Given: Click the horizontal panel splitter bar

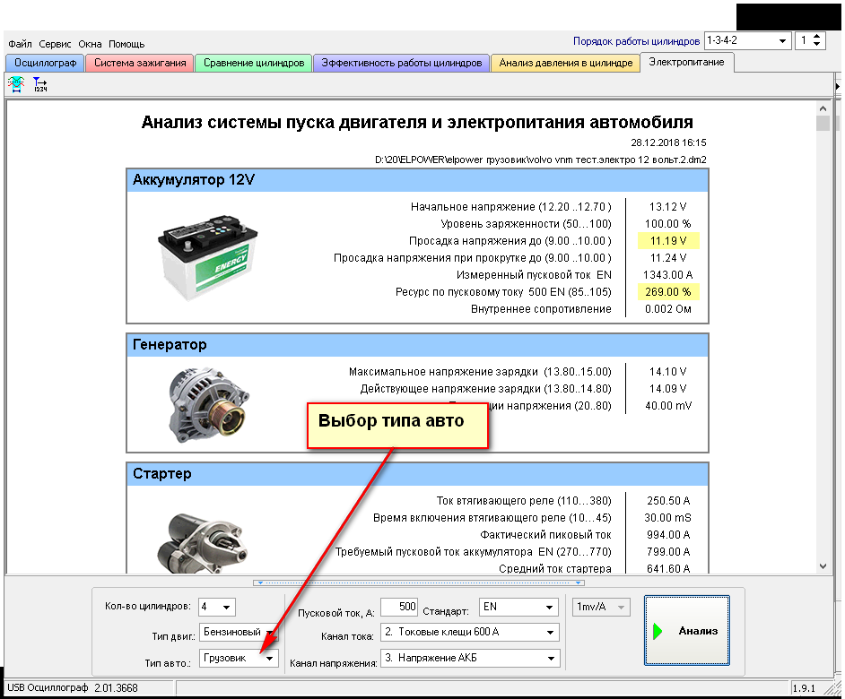Looking at the screenshot, I should [x=419, y=582].
